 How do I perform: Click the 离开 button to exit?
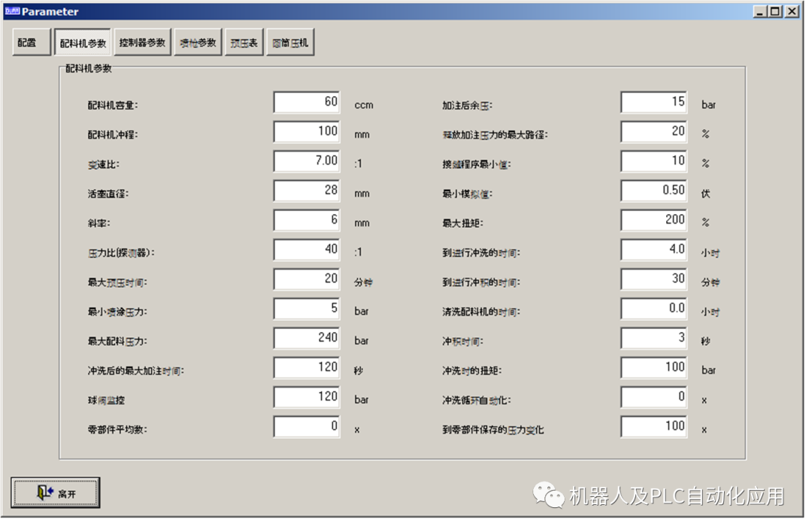[55, 491]
